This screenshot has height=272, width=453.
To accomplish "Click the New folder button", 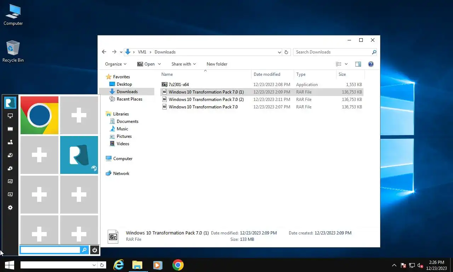I will point(217,64).
